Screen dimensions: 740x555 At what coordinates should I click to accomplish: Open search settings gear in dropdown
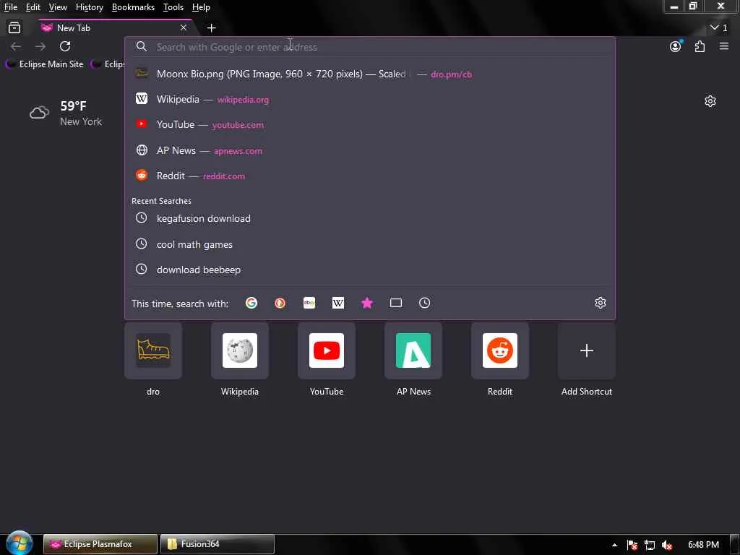point(601,303)
